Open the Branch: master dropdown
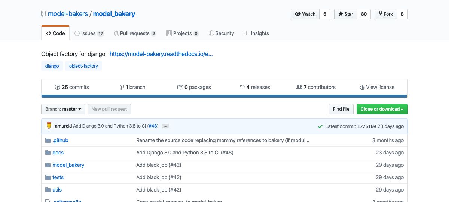Image resolution: width=449 pixels, height=202 pixels. click(x=63, y=109)
